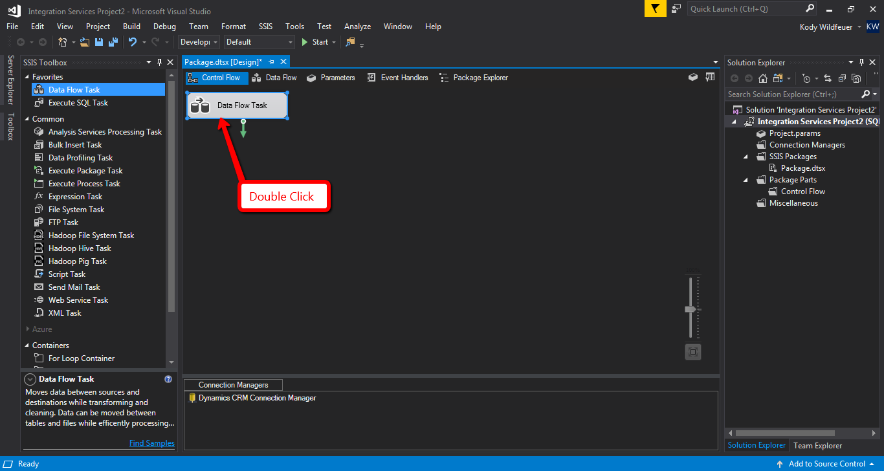Collapse the Integration Services Project2 node
884x471 pixels.
click(x=735, y=122)
